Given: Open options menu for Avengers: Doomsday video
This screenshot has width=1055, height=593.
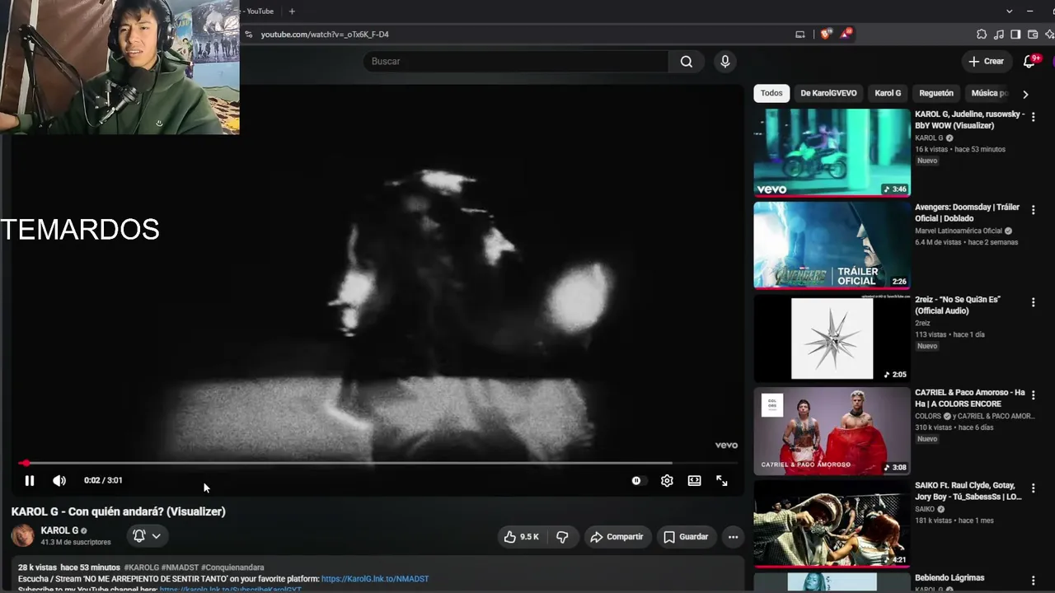Looking at the screenshot, I should (x=1033, y=210).
